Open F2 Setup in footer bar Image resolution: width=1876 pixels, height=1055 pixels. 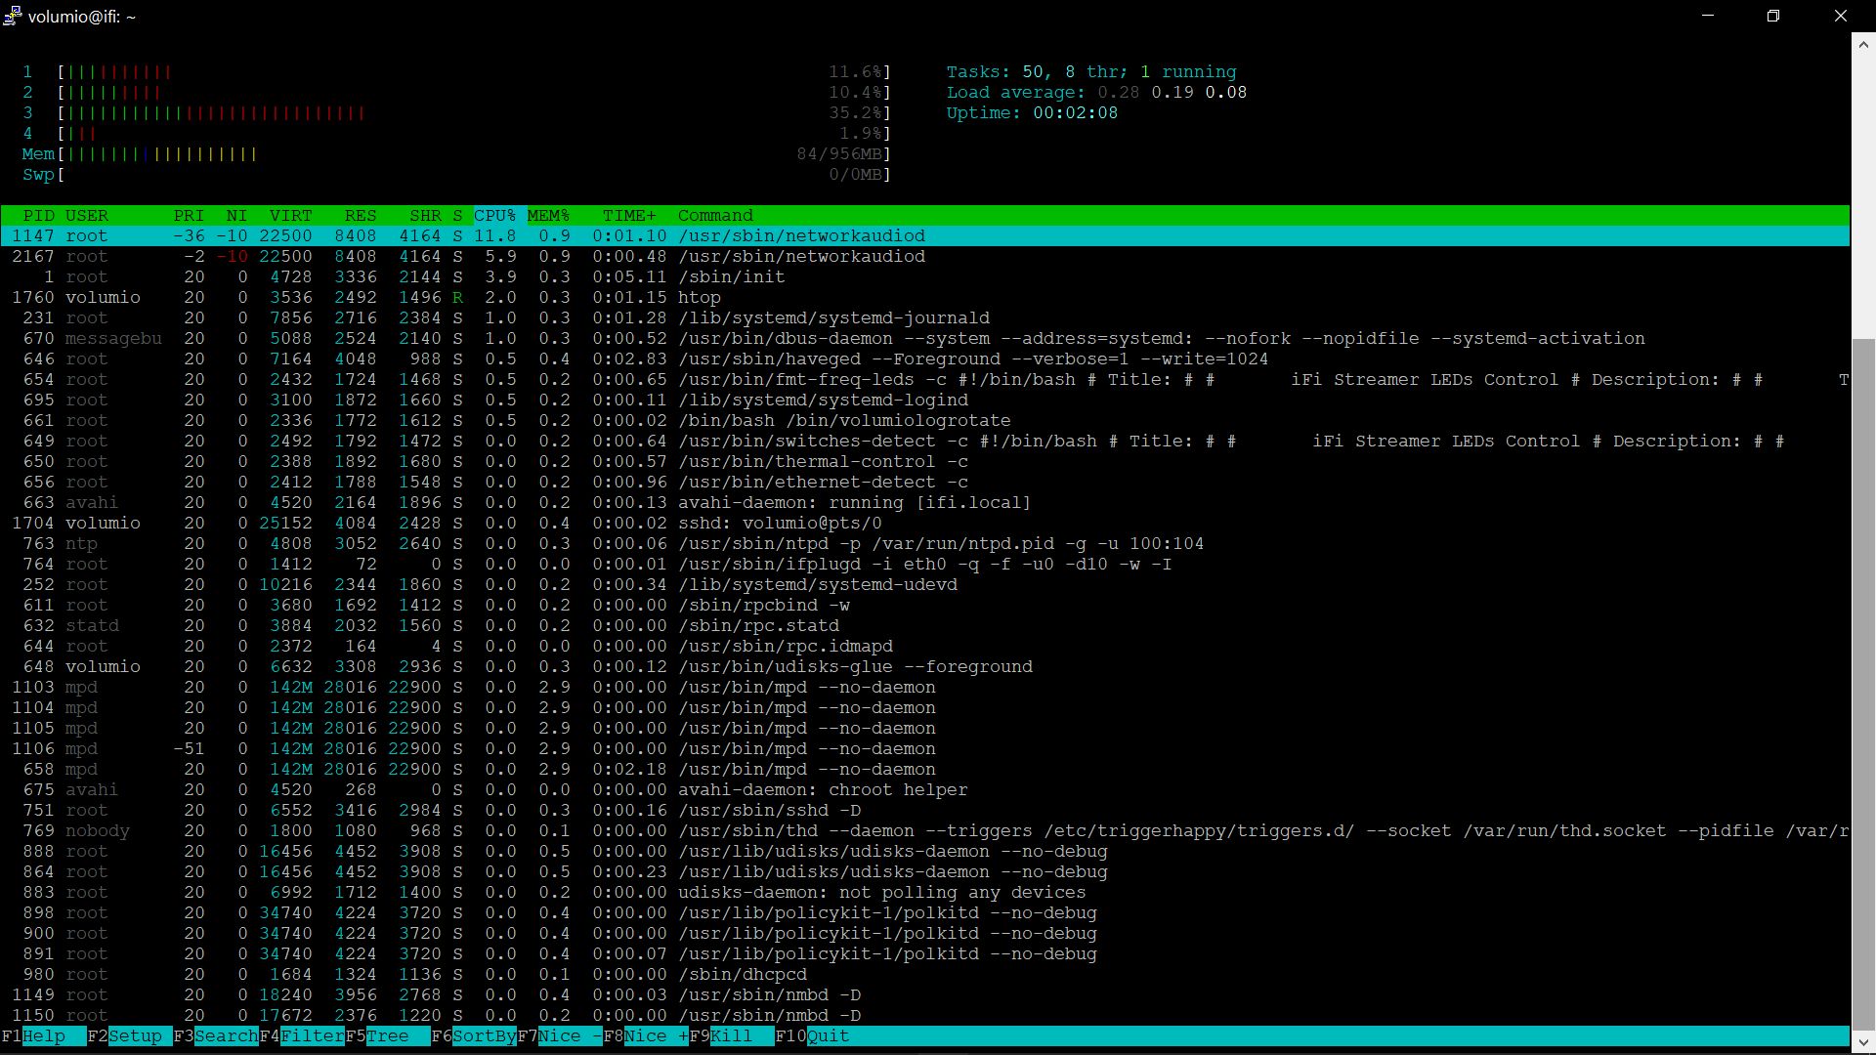pos(135,1035)
